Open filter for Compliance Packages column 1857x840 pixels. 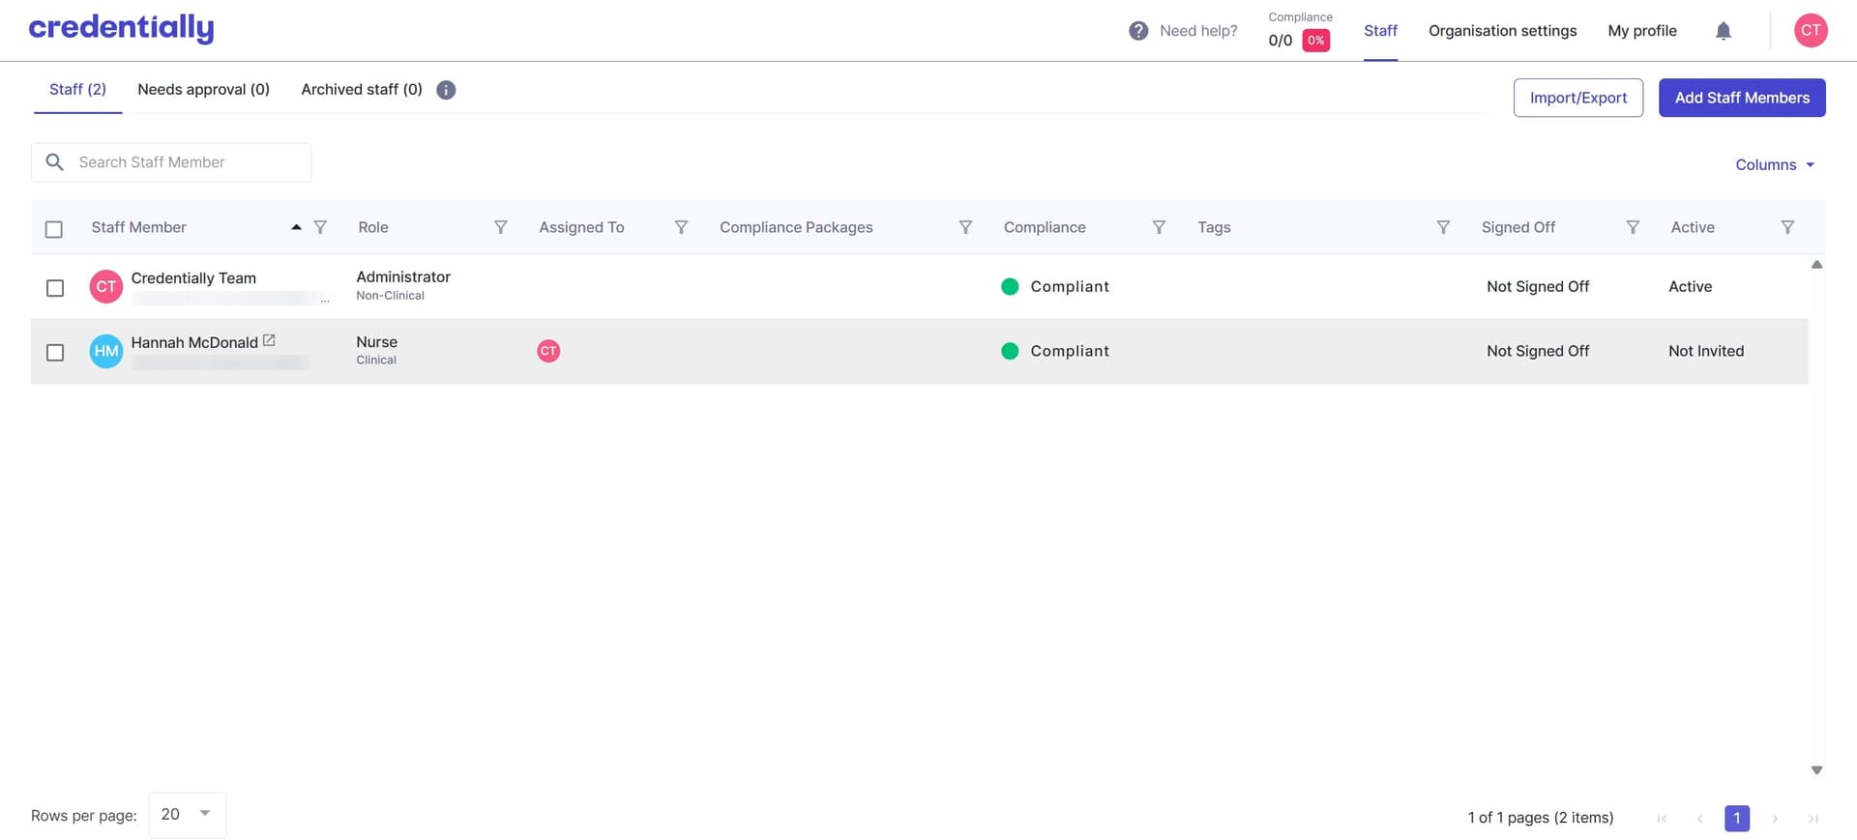coord(965,227)
